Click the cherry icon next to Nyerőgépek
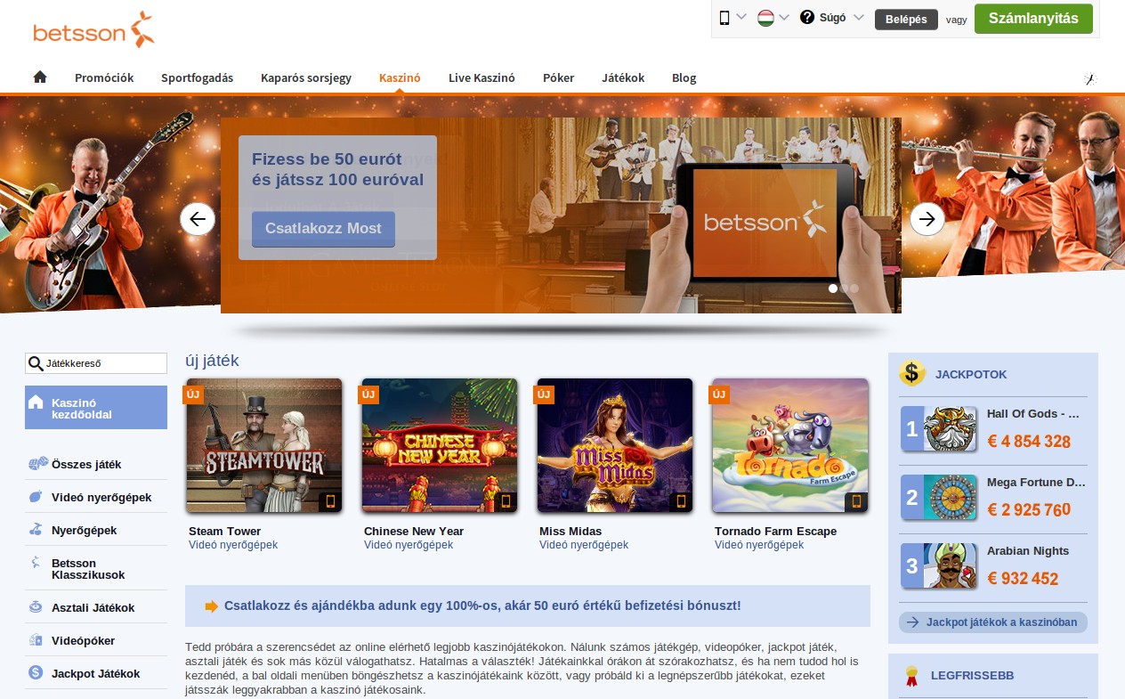This screenshot has width=1125, height=699. pos(36,530)
